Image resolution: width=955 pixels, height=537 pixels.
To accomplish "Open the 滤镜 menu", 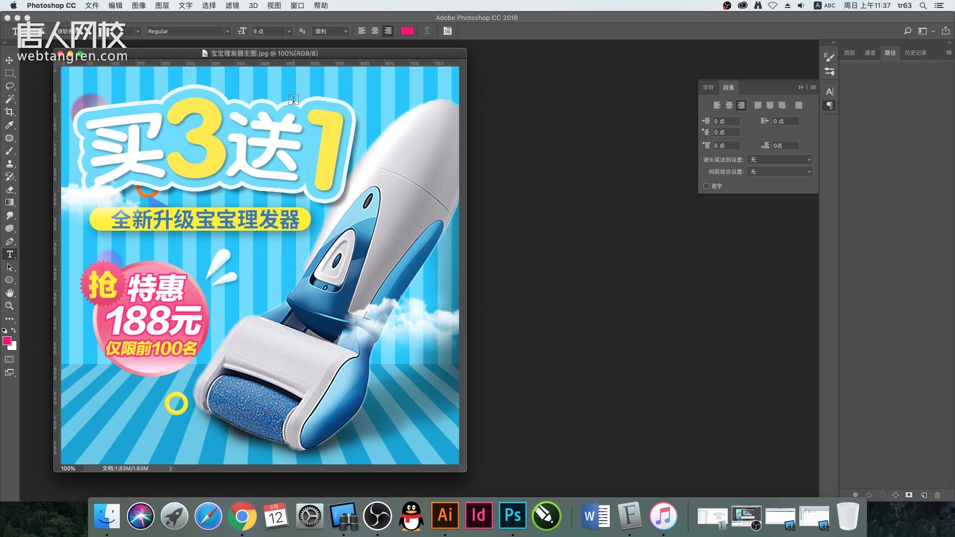I will click(x=232, y=5).
